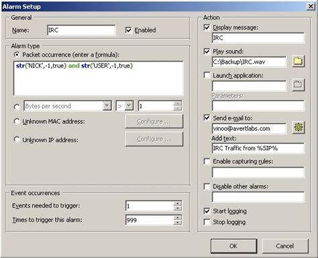The image size is (318, 258).
Task: Click the packet formula text area
Action: coord(99,78)
